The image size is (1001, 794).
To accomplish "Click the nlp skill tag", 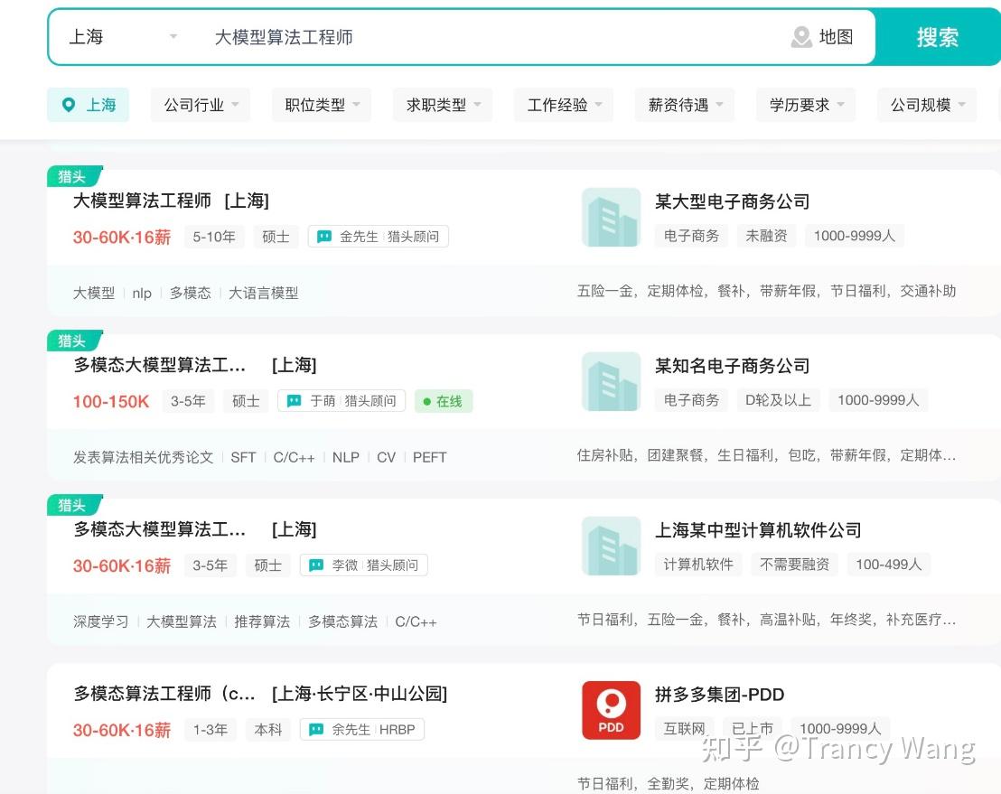I will coord(142,293).
